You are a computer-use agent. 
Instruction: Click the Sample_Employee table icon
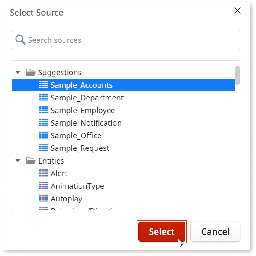(x=43, y=110)
